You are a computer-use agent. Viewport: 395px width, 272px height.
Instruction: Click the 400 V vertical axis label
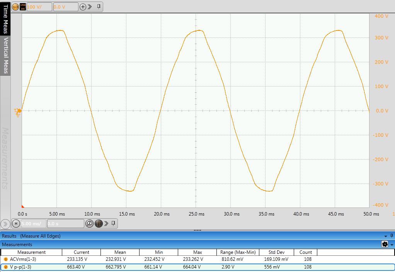click(381, 16)
